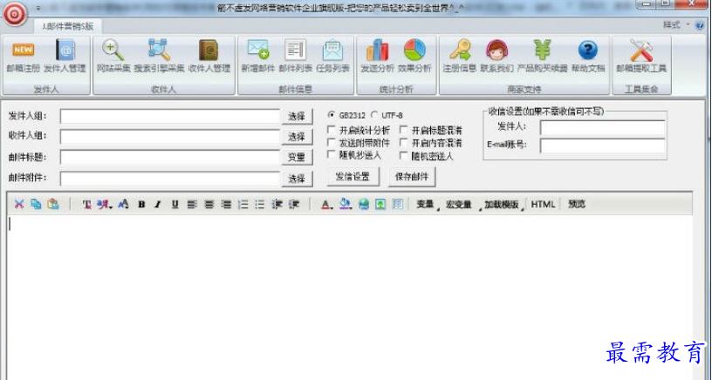This screenshot has width=712, height=380.
Task: Center align text in the editor
Action: [x=209, y=205]
